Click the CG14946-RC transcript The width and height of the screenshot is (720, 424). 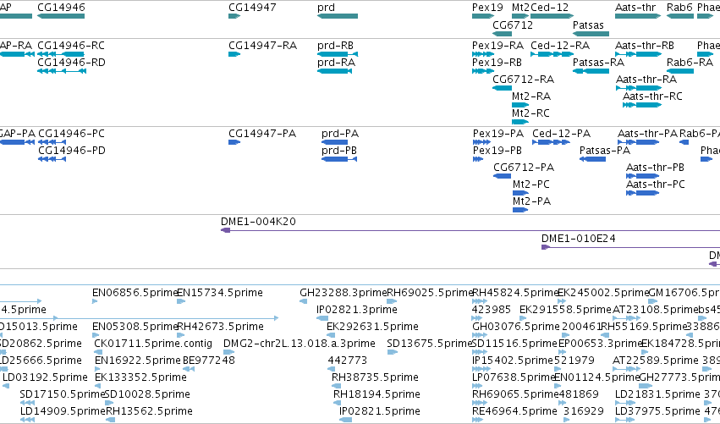61,54
